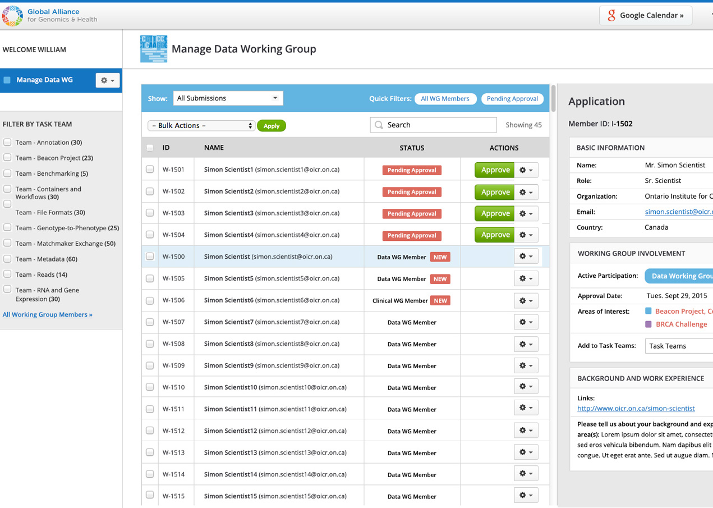Check the Team - Annotation filter checkbox

(x=7, y=142)
